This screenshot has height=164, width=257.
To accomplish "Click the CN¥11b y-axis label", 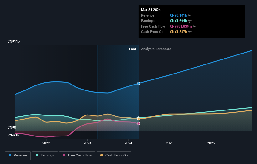I will [x=13, y=41].
